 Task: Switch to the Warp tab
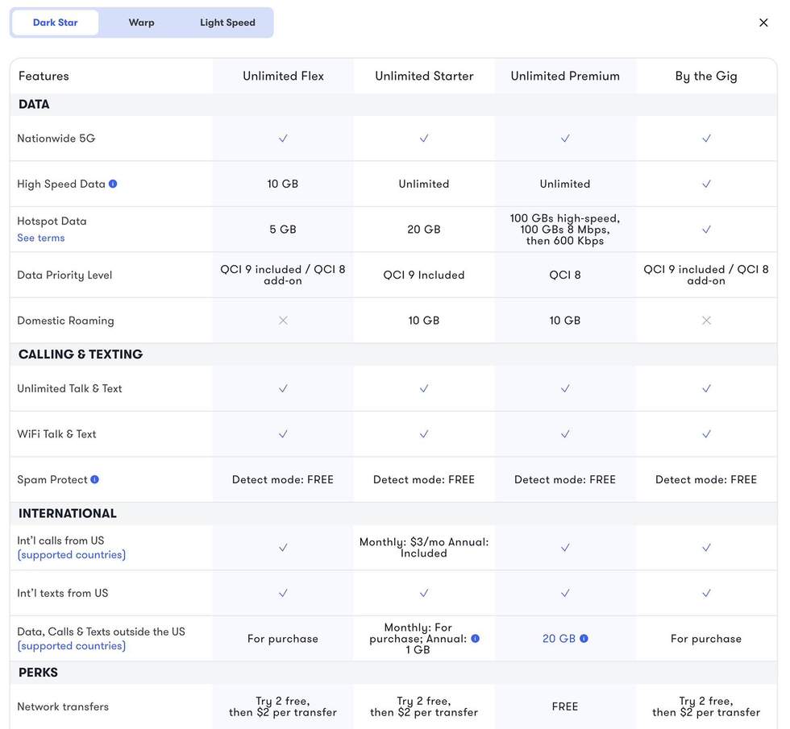click(142, 23)
